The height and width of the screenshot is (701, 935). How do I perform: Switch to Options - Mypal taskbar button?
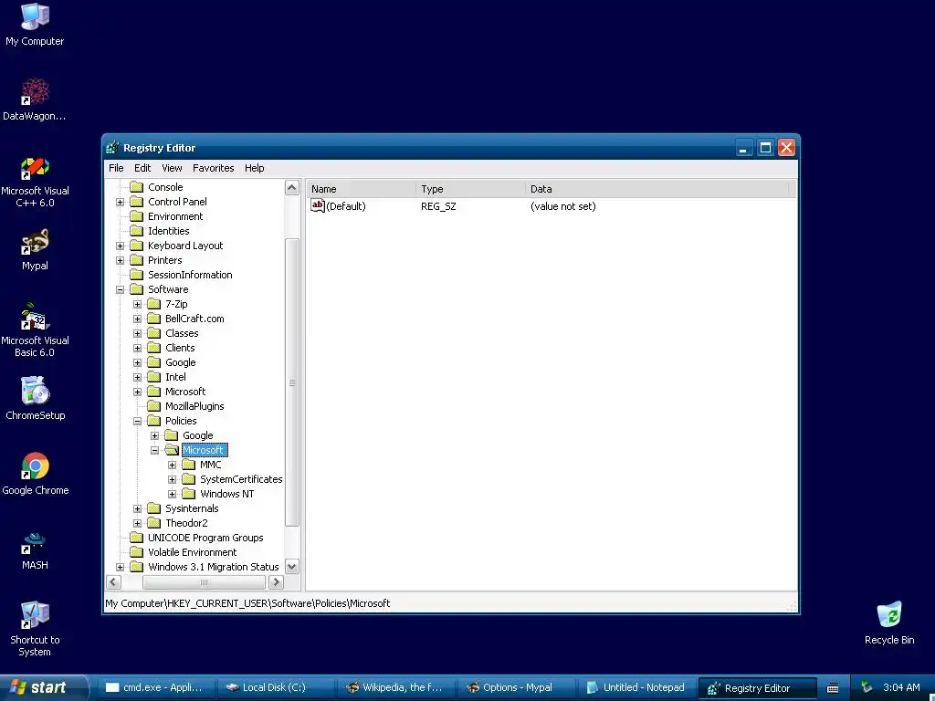click(x=515, y=688)
